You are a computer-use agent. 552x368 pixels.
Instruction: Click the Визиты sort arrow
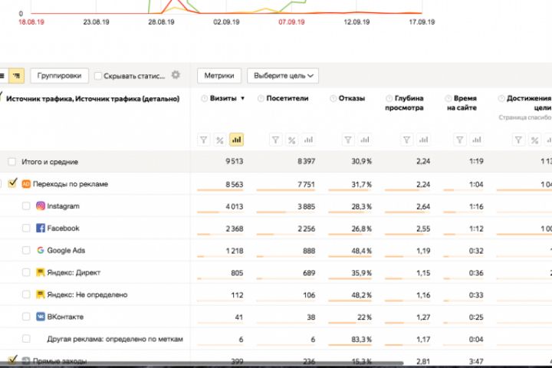point(243,99)
